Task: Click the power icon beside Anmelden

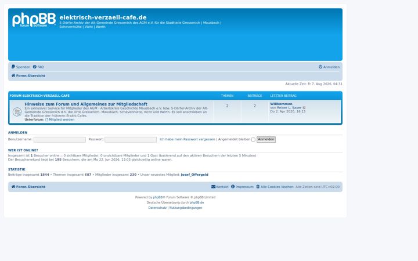Action: 320,67
